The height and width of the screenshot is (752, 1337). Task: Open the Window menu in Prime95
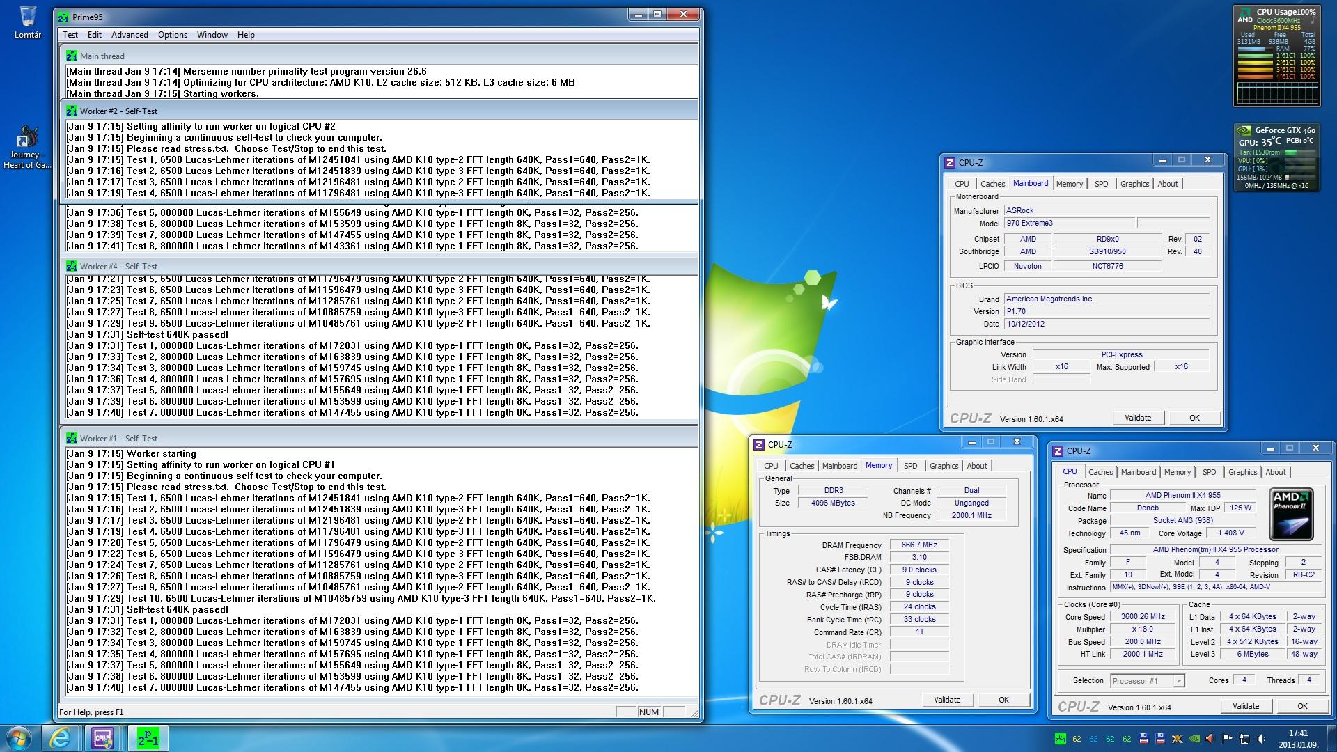[x=212, y=35]
